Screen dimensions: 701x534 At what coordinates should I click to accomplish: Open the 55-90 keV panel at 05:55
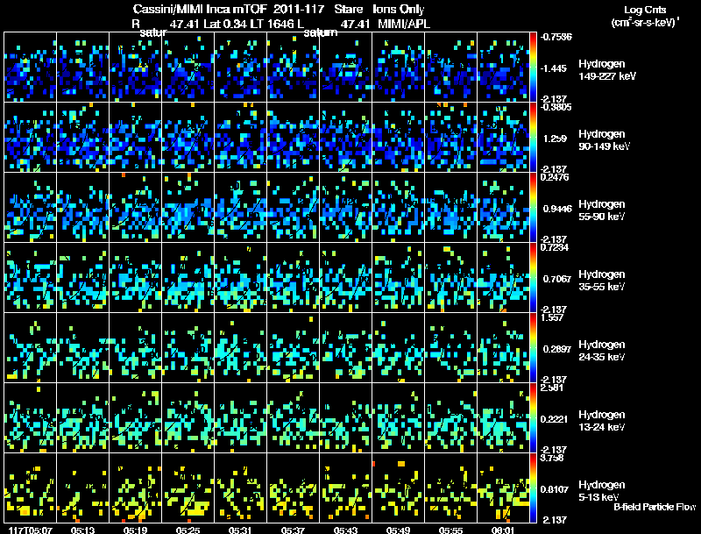click(x=450, y=208)
